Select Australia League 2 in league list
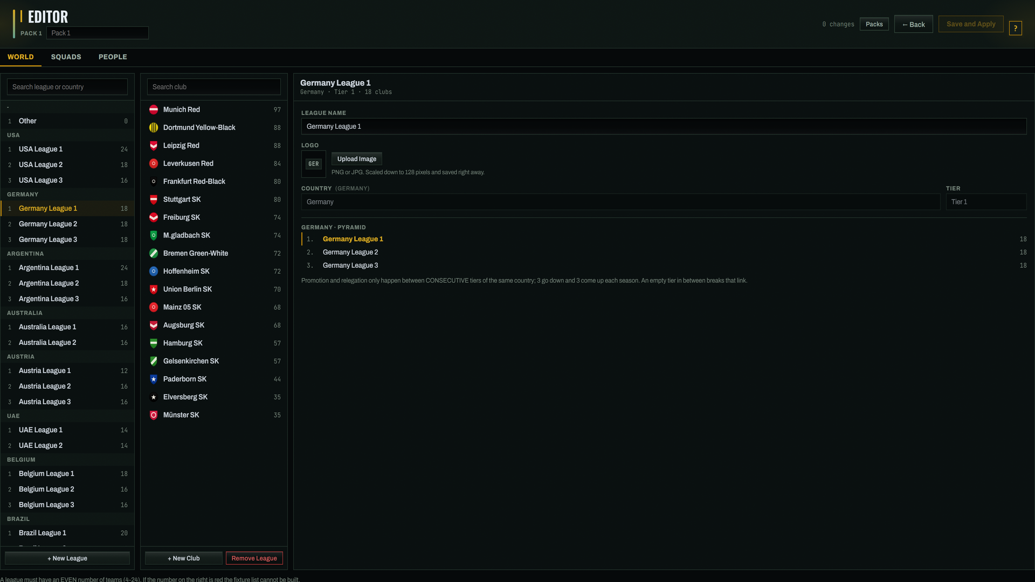 coord(67,343)
